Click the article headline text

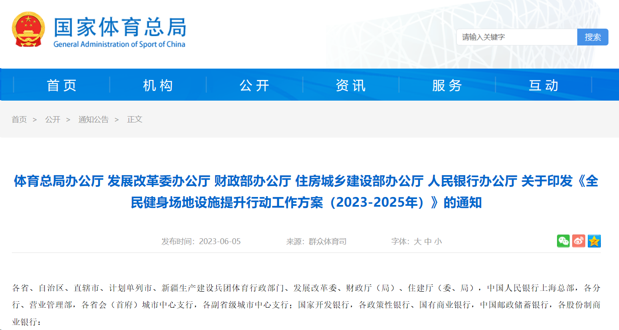306,192
